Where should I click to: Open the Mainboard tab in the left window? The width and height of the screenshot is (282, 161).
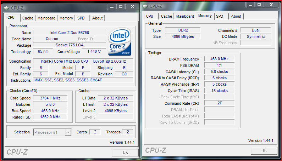point(46,18)
